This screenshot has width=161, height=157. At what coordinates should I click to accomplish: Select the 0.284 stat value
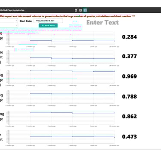(129, 37)
